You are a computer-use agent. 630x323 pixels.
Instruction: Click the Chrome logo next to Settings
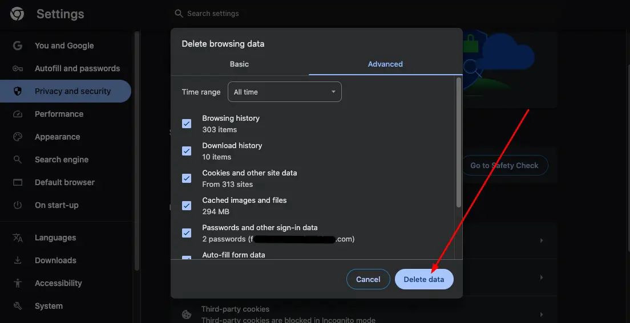click(17, 14)
